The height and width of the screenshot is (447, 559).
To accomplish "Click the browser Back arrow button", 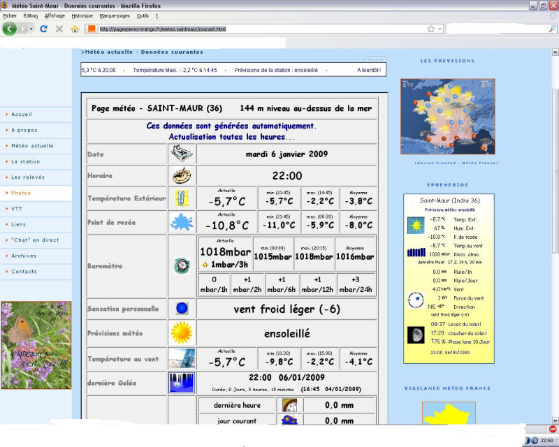I will point(10,29).
